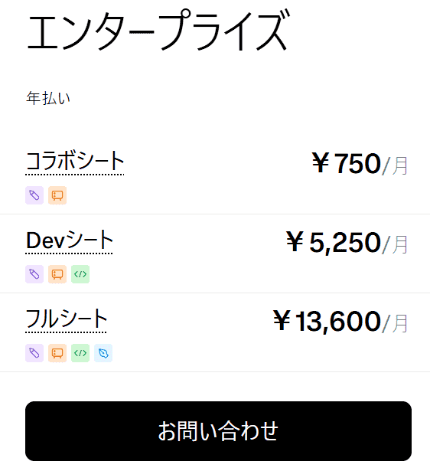The height and width of the screenshot is (471, 430).
Task: Click the orange Slides icon under フルシート
Action: 57,353
